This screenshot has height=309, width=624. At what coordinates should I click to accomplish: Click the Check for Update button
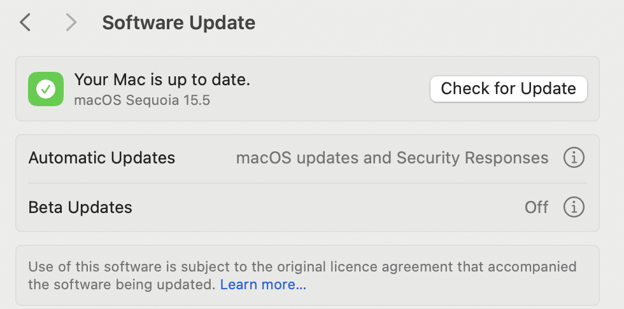[x=508, y=88]
